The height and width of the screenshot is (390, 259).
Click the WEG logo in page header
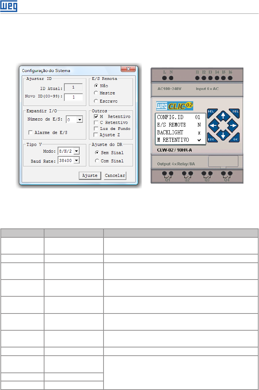(x=9, y=6)
